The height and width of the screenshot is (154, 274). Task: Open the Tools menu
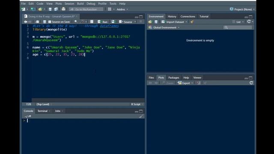[113, 3]
